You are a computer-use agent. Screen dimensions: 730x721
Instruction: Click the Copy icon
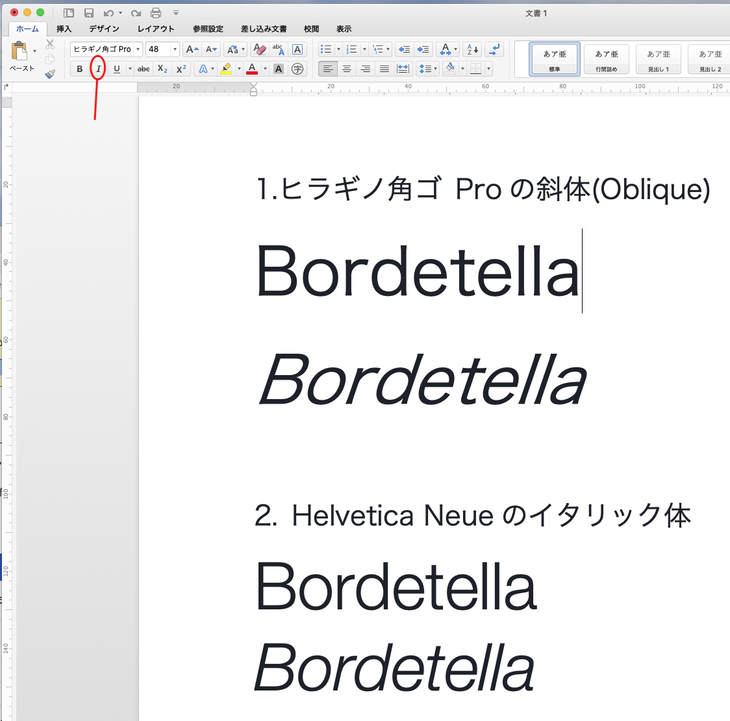coord(50,59)
